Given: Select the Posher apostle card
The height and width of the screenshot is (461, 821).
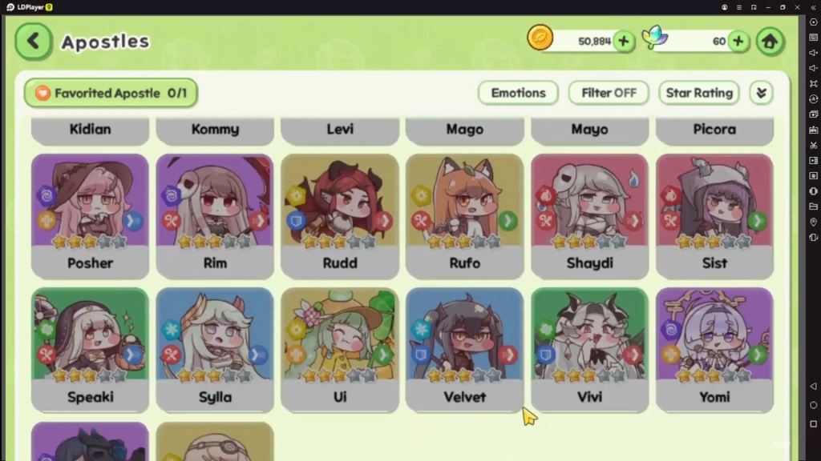Looking at the screenshot, I should [90, 216].
